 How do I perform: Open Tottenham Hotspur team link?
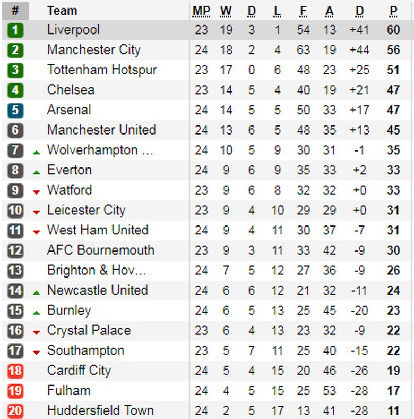102,70
